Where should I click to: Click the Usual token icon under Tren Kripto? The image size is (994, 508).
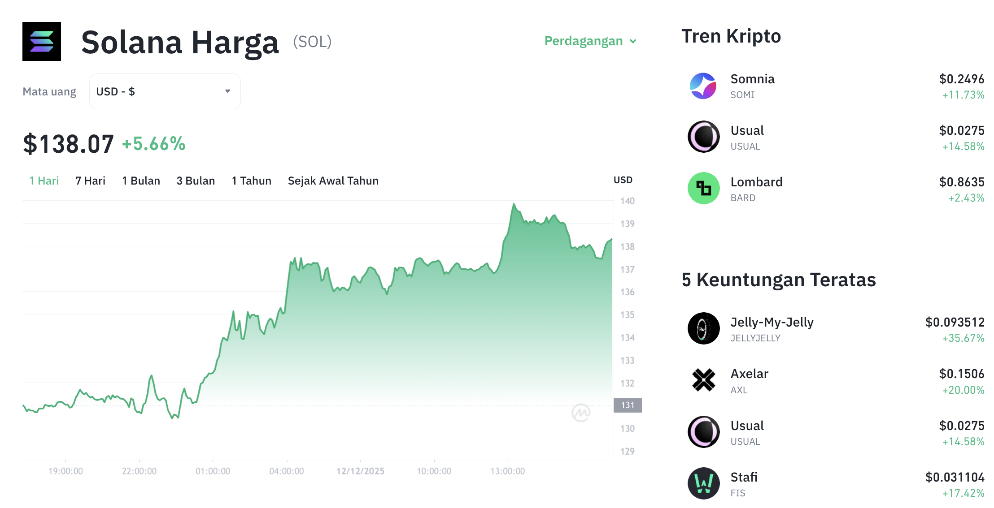[x=703, y=137]
